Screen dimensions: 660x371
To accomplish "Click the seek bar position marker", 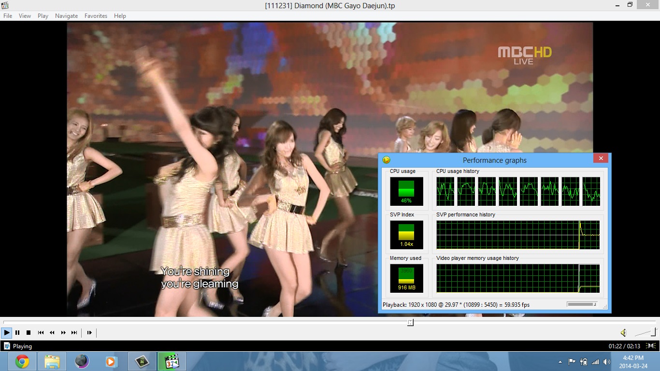I will click(410, 322).
